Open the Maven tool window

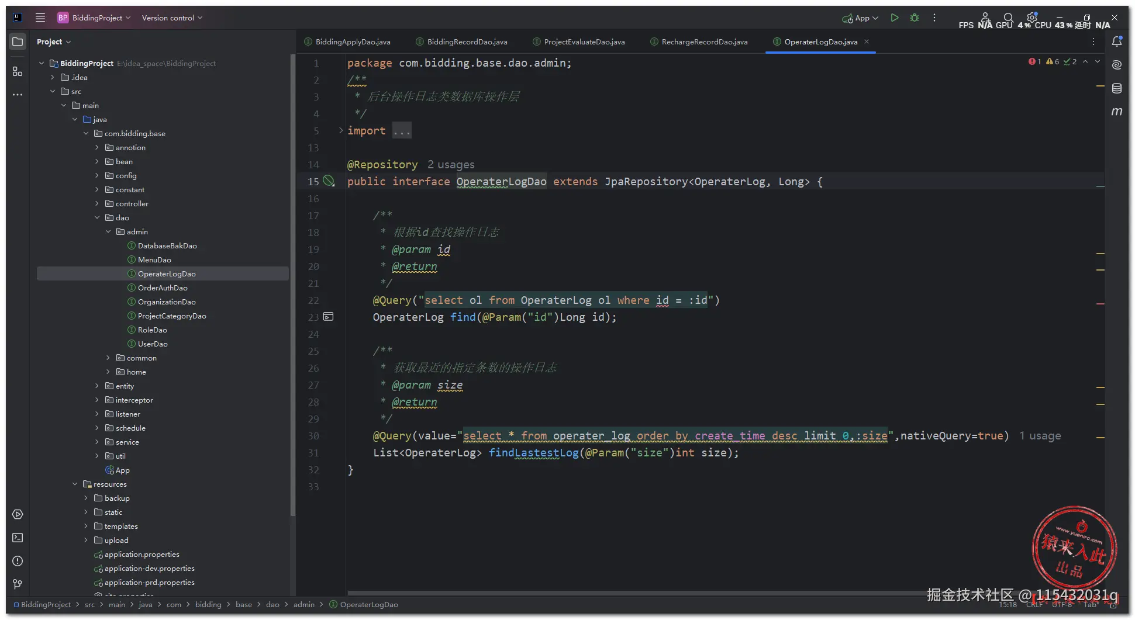(x=1117, y=111)
